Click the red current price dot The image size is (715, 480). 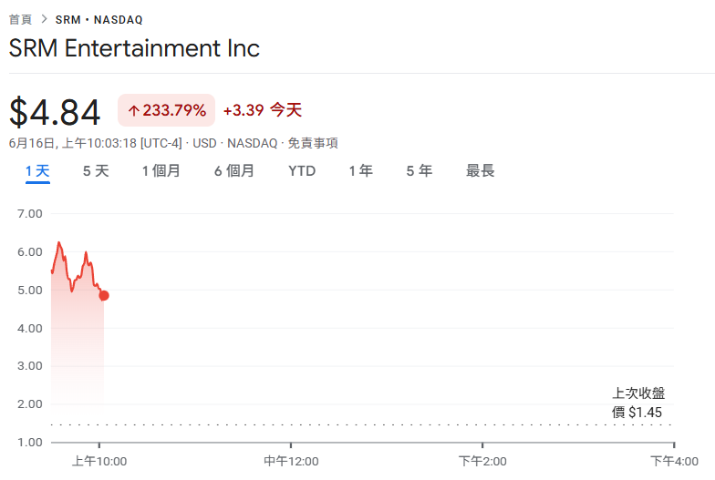[104, 295]
